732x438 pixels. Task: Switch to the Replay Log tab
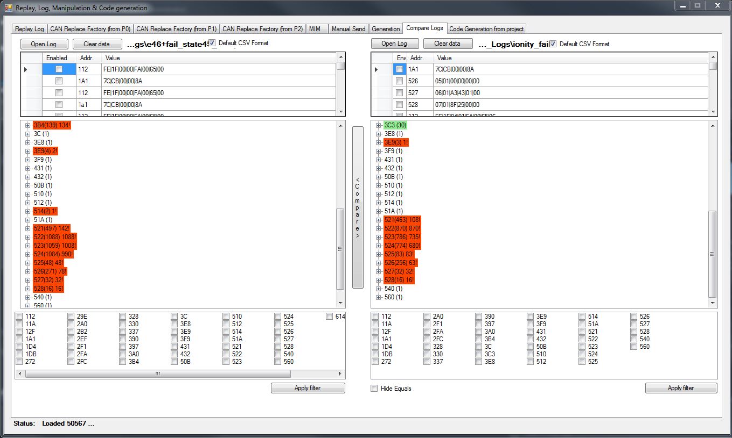click(30, 29)
